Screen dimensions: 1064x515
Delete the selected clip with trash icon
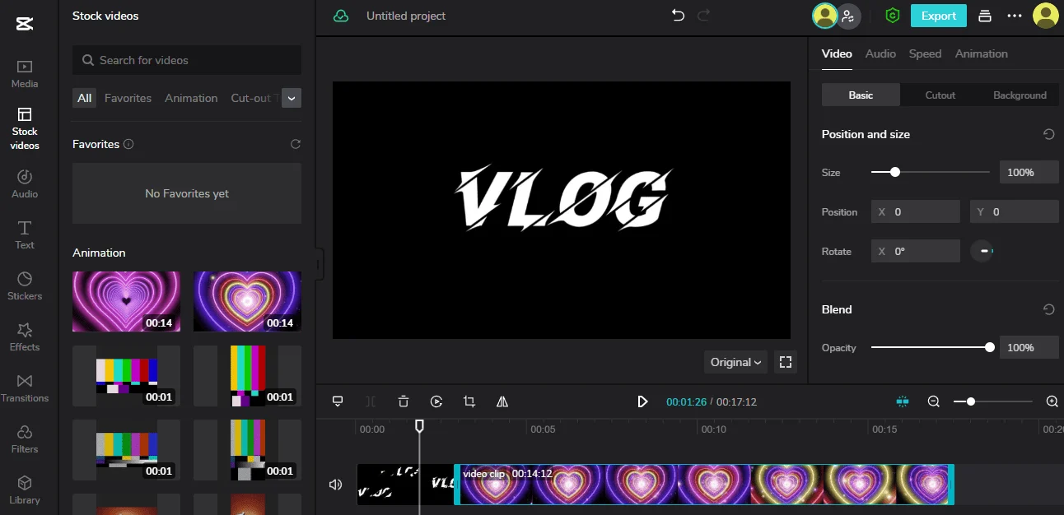pos(403,401)
